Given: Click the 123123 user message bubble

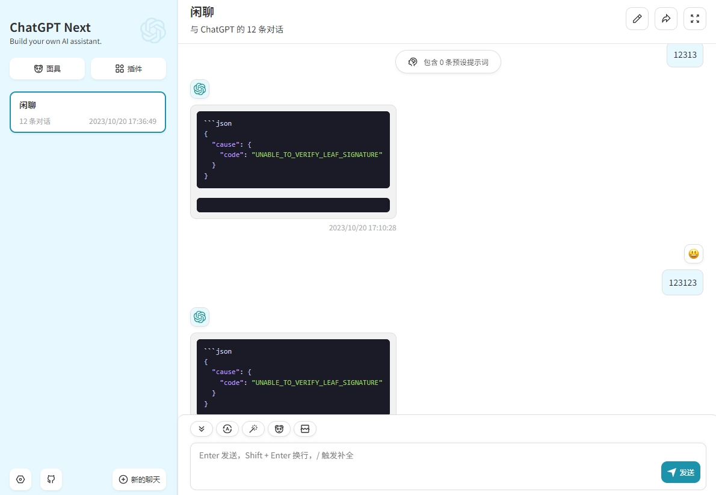Looking at the screenshot, I should point(683,283).
